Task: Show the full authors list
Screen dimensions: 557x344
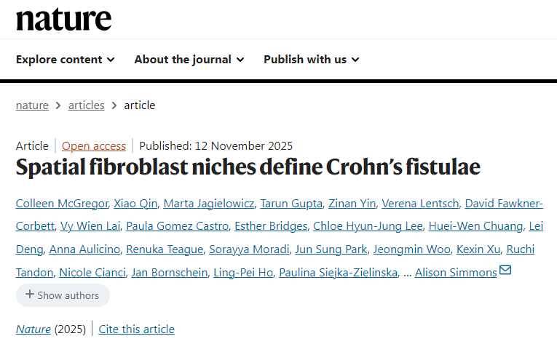Action: click(x=63, y=295)
